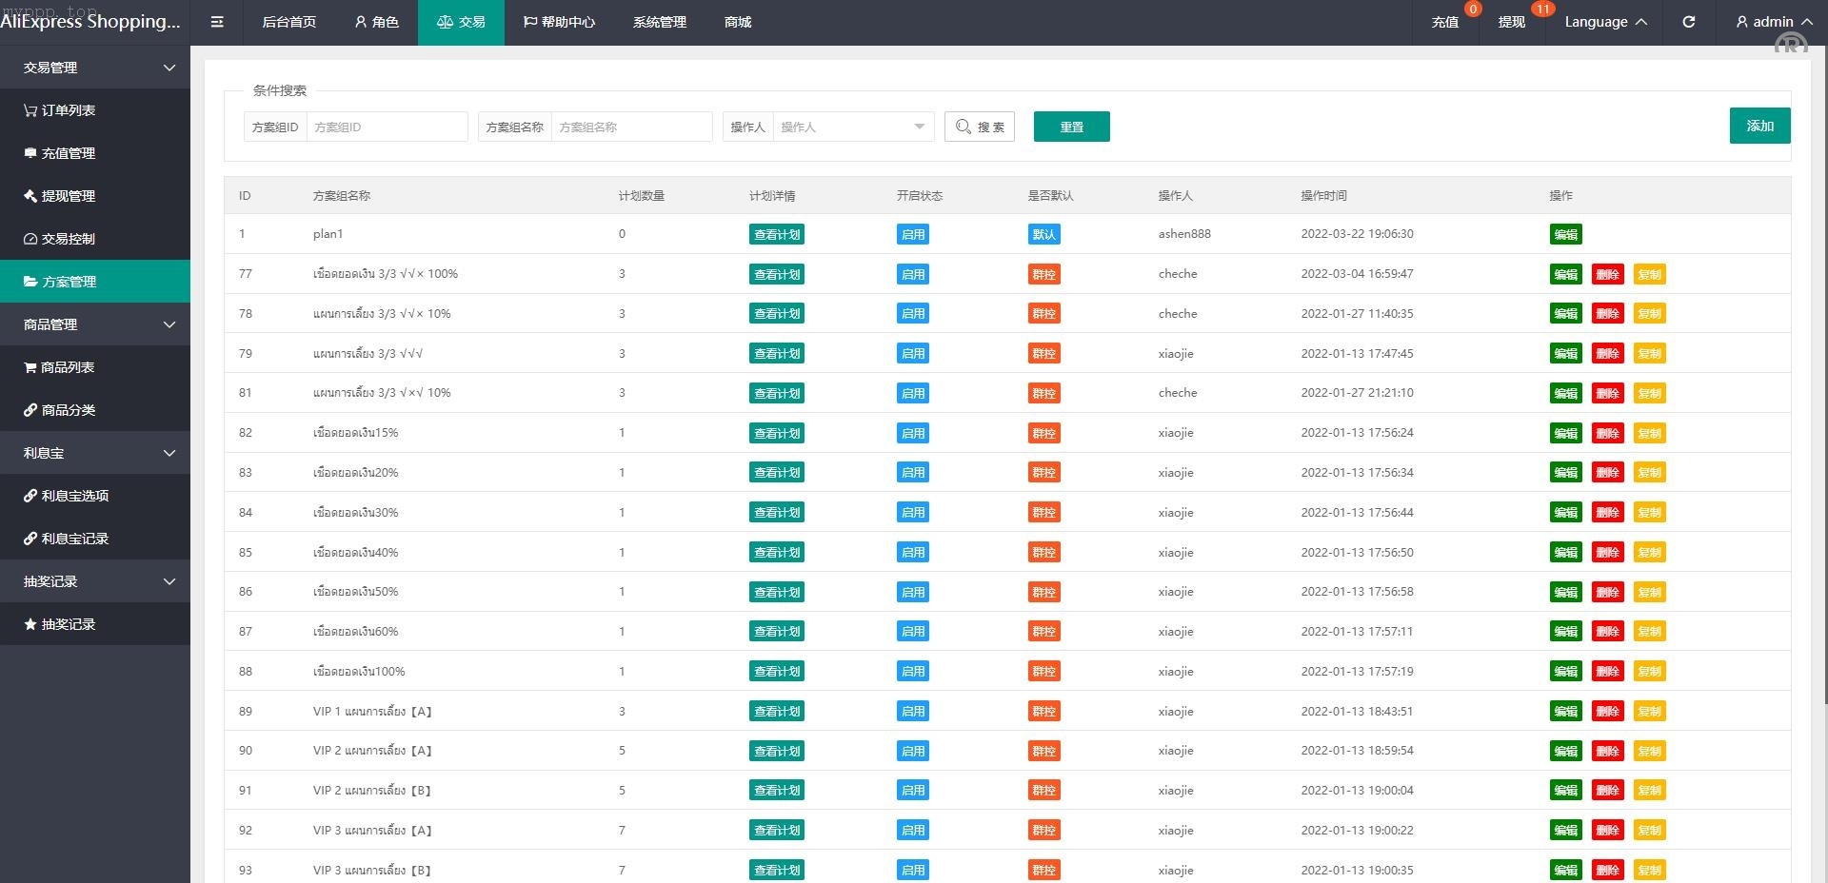1828x883 pixels.
Task: Open the 操作人 dropdown selector
Action: 851,127
